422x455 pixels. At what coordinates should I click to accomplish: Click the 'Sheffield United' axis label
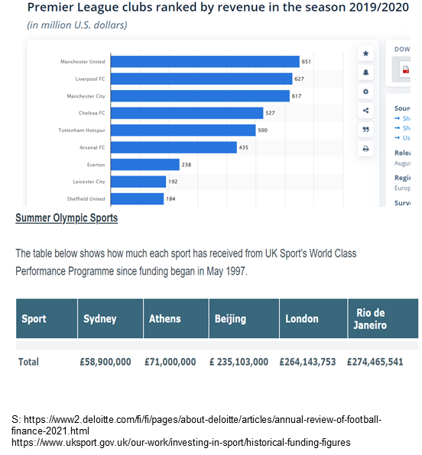[x=86, y=198]
